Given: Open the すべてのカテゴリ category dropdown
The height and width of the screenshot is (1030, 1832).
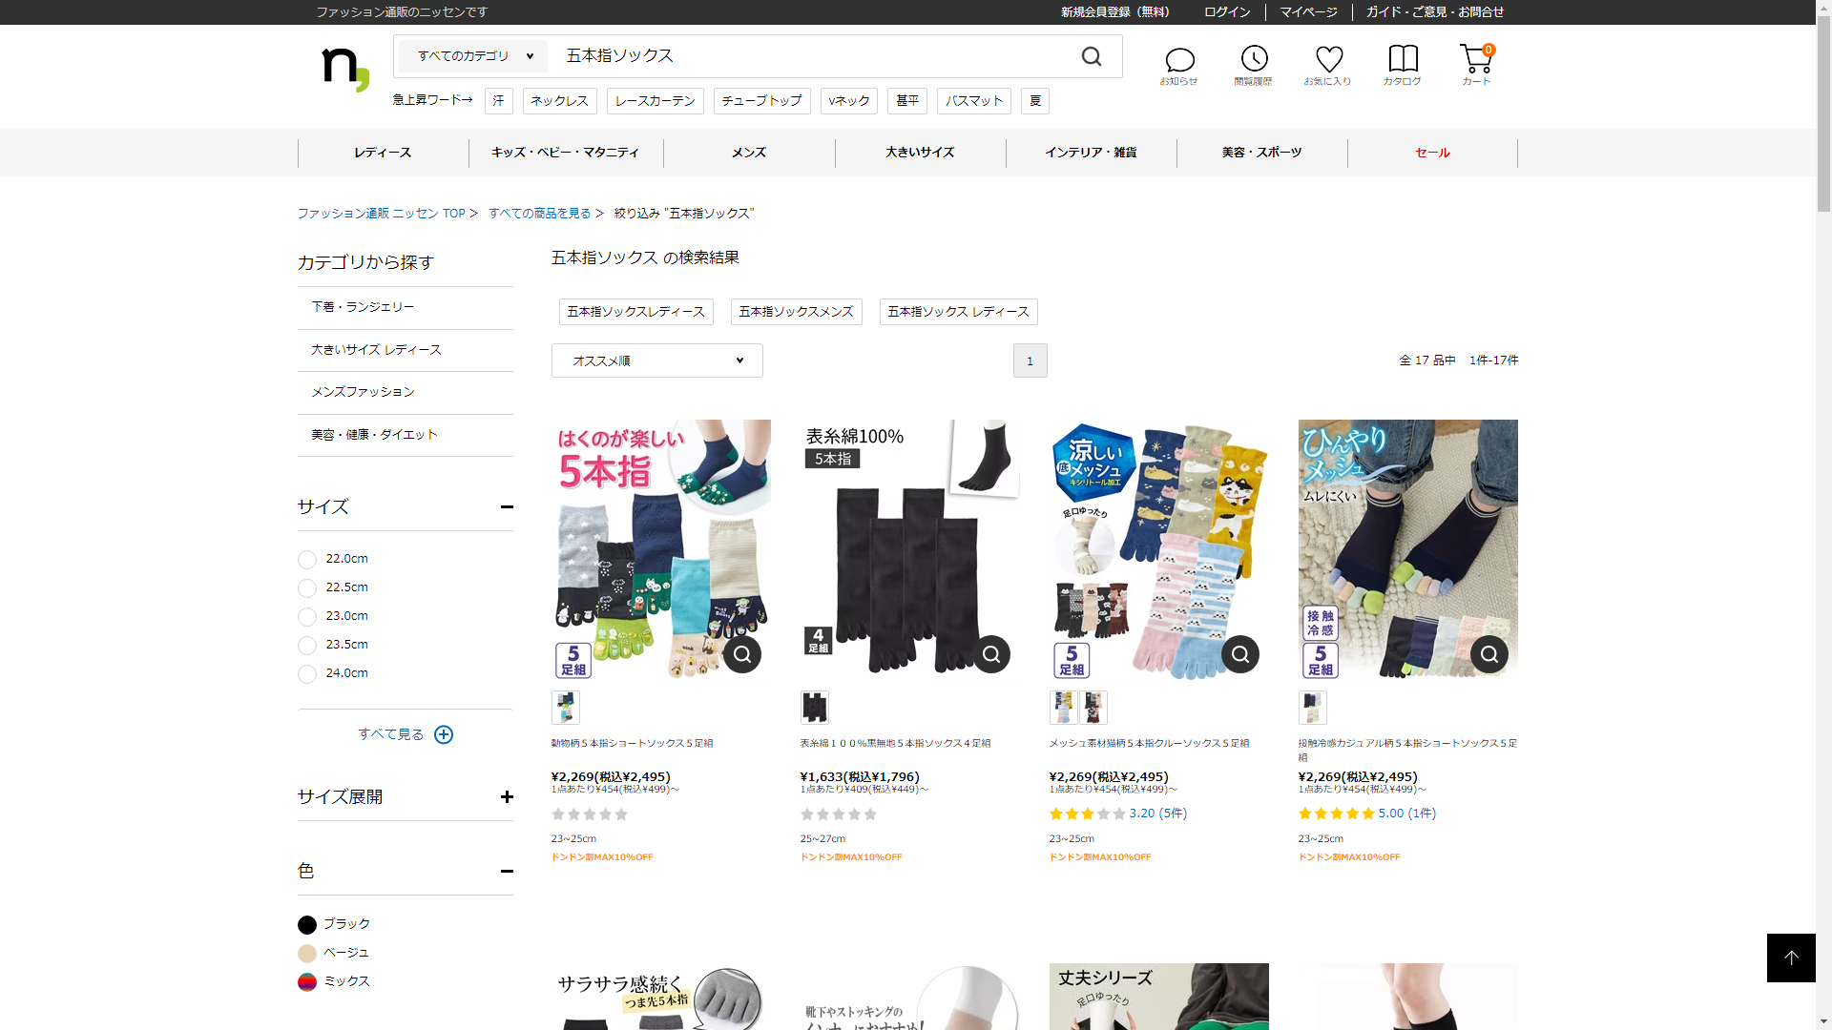Looking at the screenshot, I should click(474, 56).
